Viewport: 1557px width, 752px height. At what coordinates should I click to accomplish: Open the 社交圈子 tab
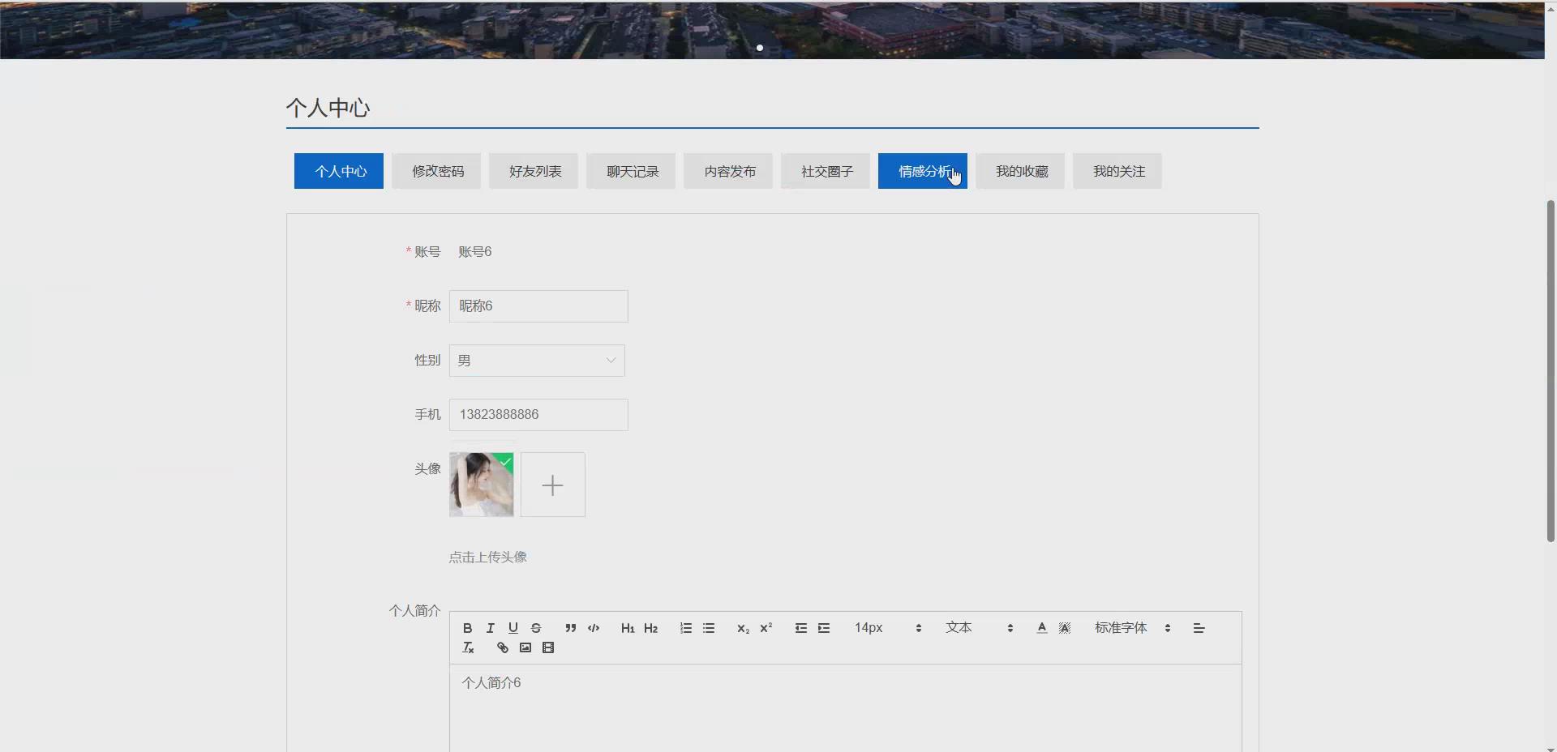[x=826, y=171]
